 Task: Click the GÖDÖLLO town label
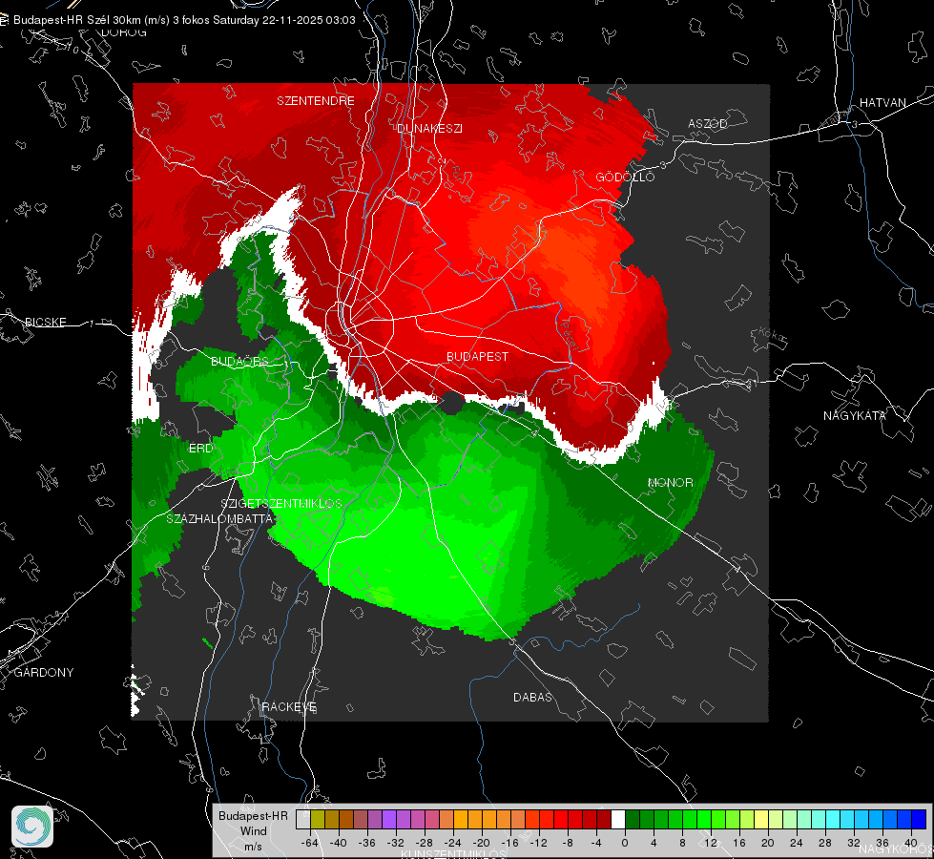(x=625, y=177)
